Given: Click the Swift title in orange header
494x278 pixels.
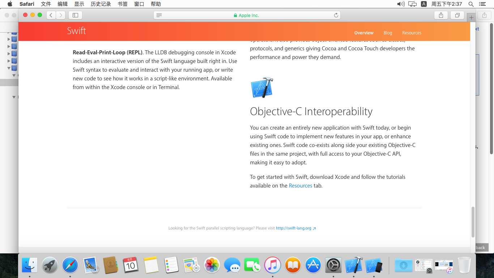Looking at the screenshot, I should [76, 31].
